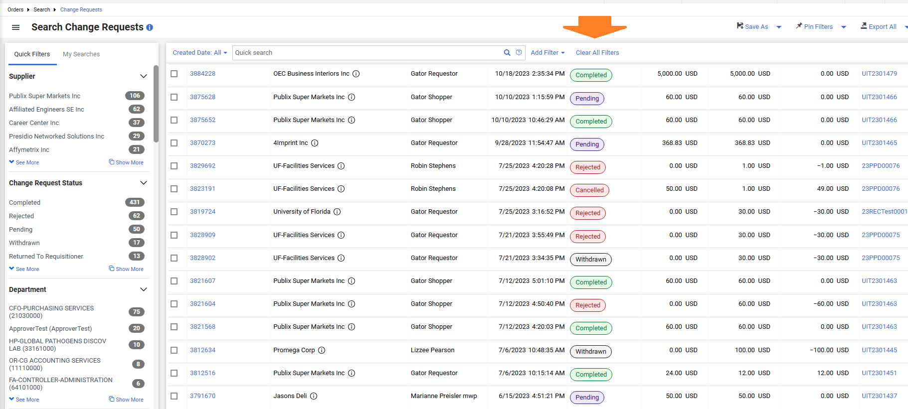Click the info icon next to Jasons Deli

[314, 396]
